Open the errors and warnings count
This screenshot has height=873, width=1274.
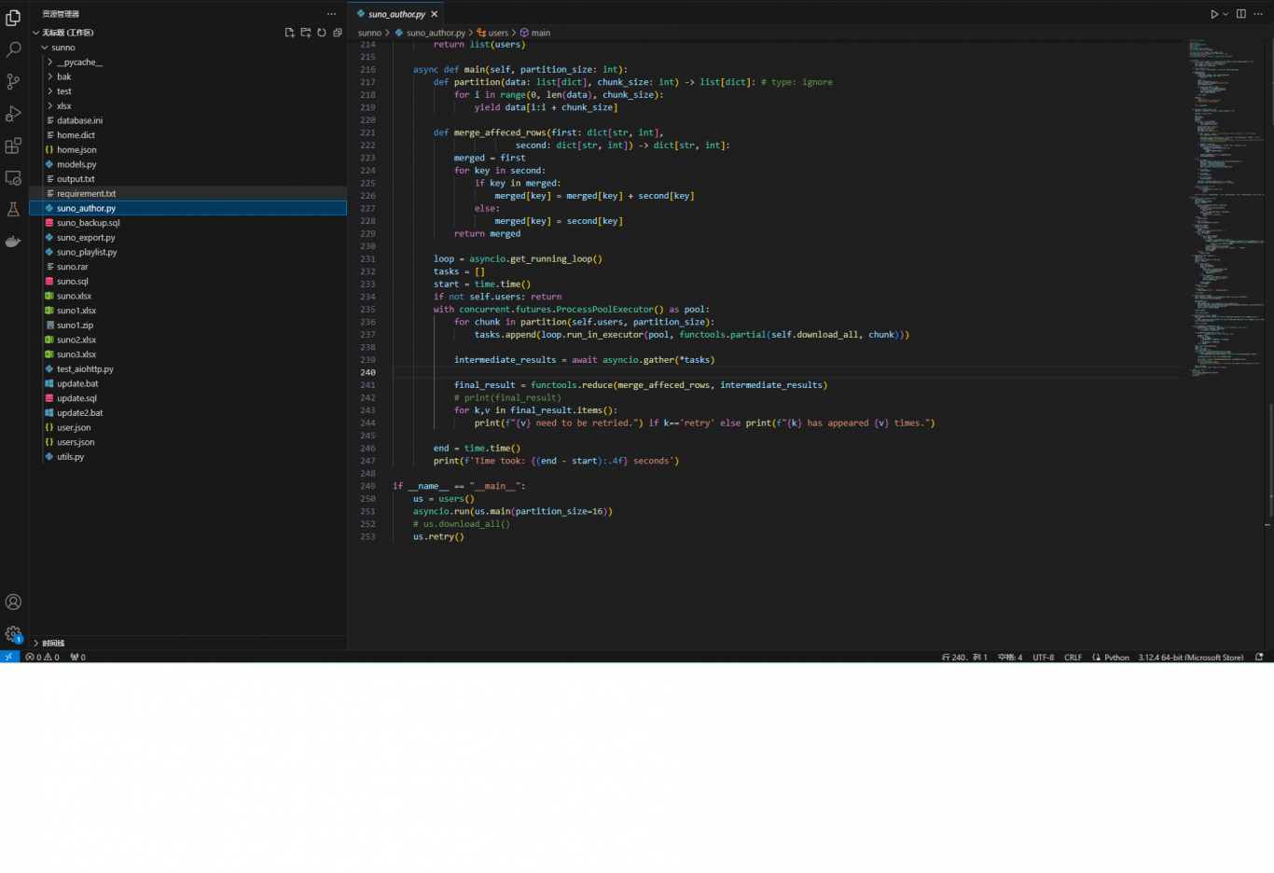[x=43, y=657]
